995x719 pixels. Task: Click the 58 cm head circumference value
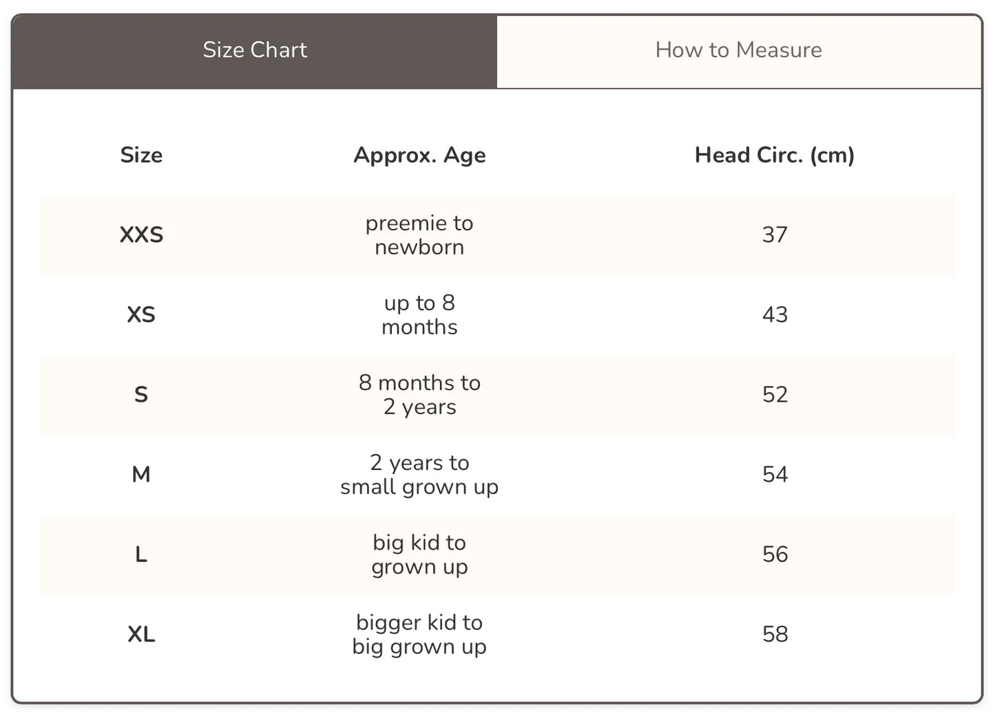coord(775,634)
